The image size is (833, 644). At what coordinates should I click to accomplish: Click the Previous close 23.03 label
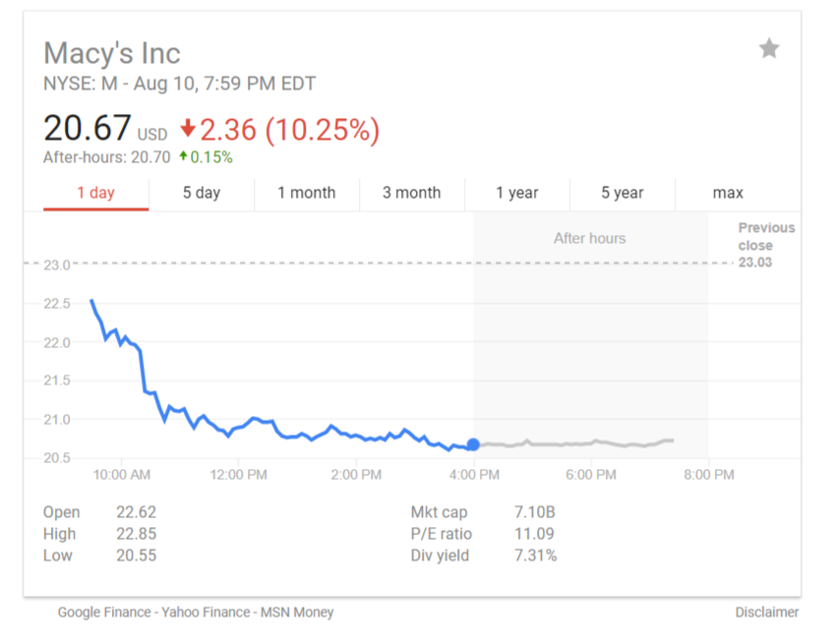tap(766, 245)
